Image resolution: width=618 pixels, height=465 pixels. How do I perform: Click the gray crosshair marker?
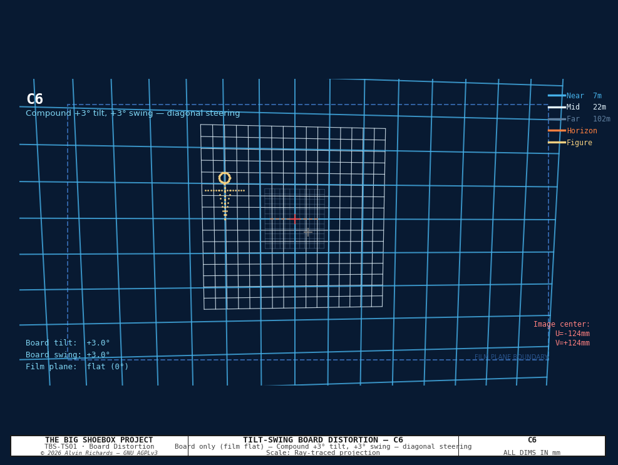[x=308, y=232]
